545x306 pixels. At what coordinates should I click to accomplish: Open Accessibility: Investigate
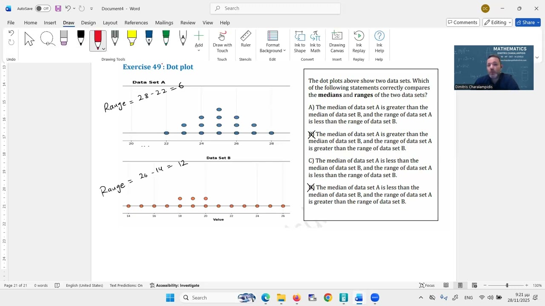click(175, 285)
